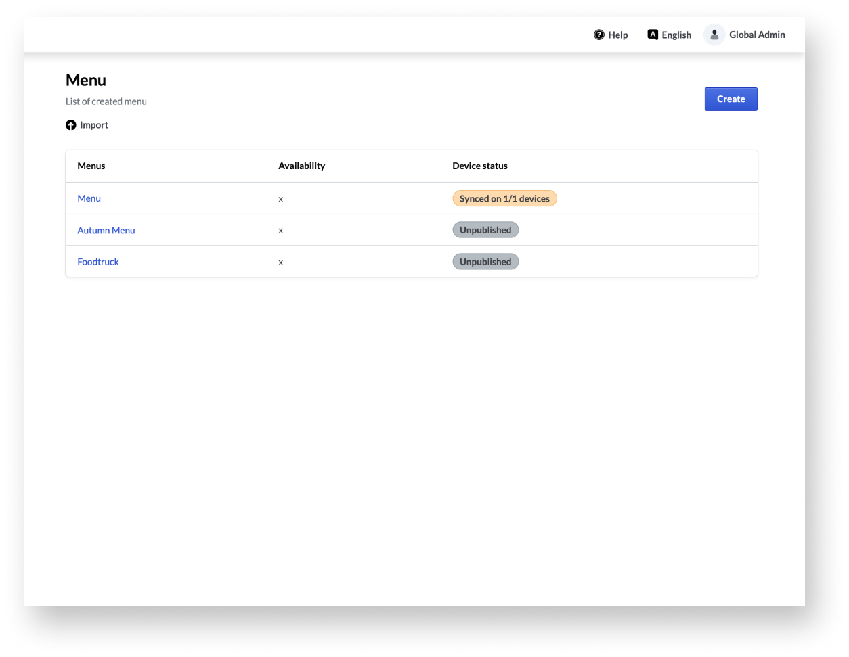
Task: Open the Help link text
Action: pyautogui.click(x=618, y=35)
